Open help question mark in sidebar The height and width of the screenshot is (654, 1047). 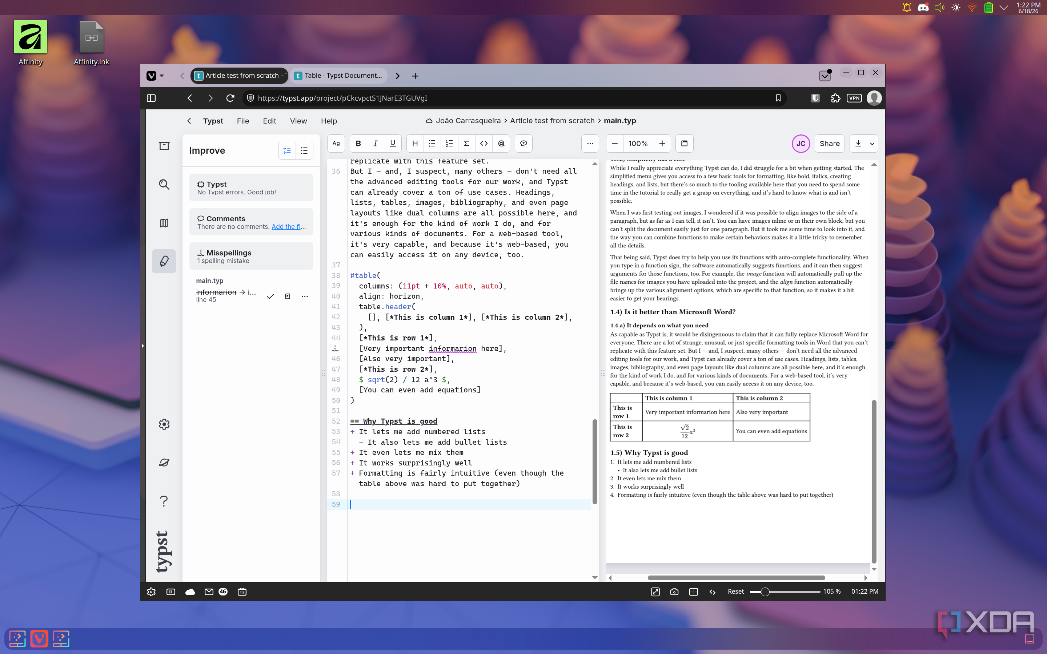tap(164, 501)
